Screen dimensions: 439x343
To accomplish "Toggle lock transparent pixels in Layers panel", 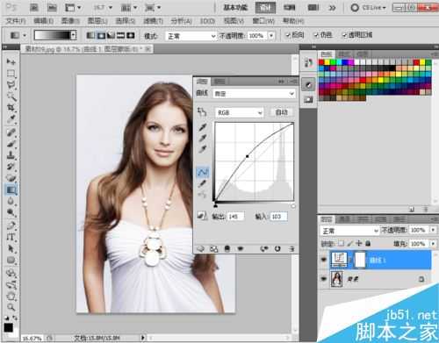I will pyautogui.click(x=342, y=243).
